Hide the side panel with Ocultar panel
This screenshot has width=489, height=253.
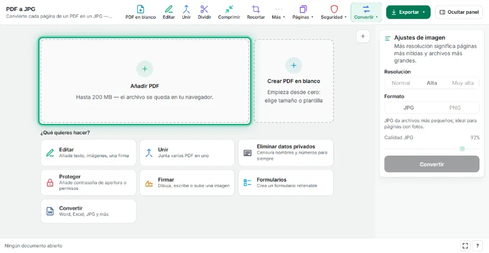click(x=459, y=12)
